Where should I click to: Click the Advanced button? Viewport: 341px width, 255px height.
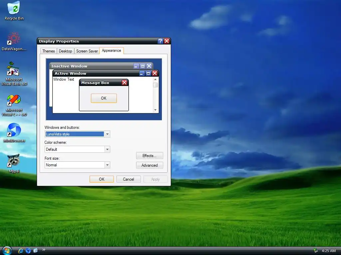click(150, 165)
